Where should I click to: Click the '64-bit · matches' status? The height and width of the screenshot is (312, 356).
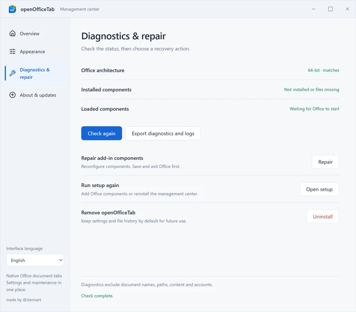(324, 70)
